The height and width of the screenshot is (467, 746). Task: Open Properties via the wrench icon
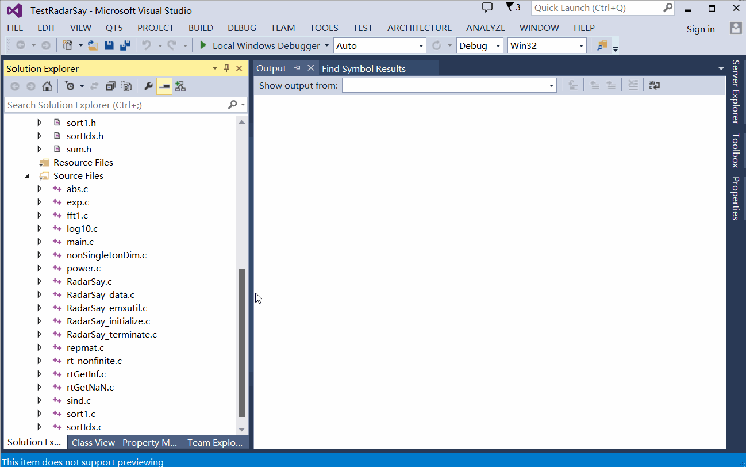tap(148, 86)
